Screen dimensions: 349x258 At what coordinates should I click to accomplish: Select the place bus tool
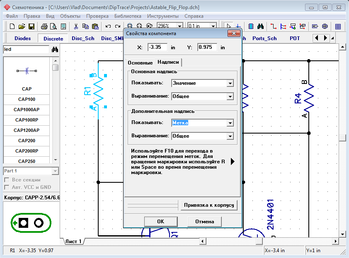tap(283, 26)
